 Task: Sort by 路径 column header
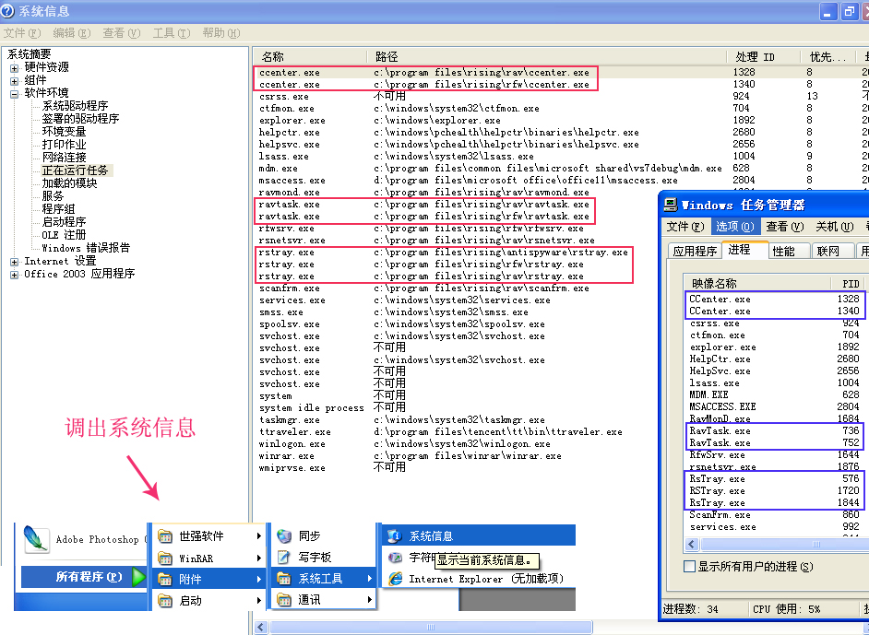coord(546,57)
